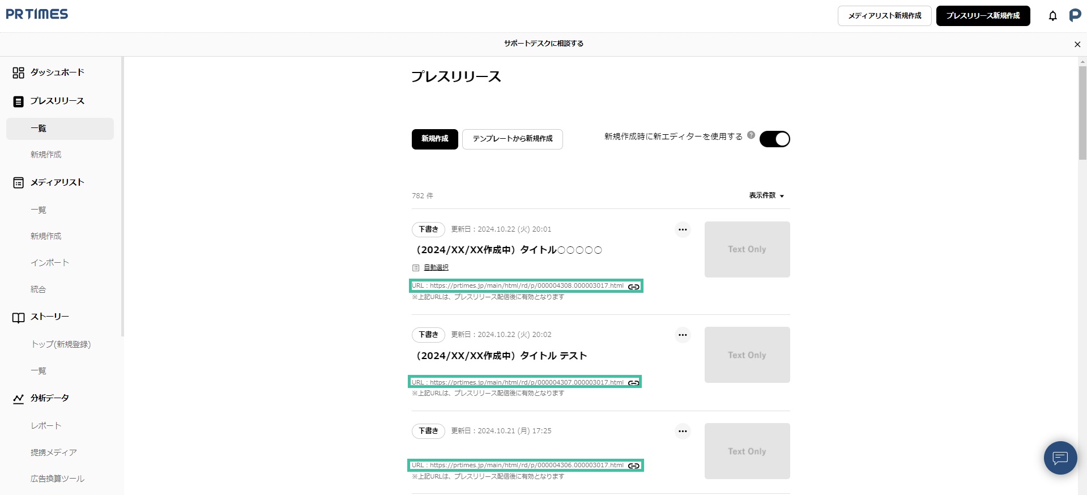Click テンプレートから新規作成 button
Screen dimensions: 1087x495
512,139
